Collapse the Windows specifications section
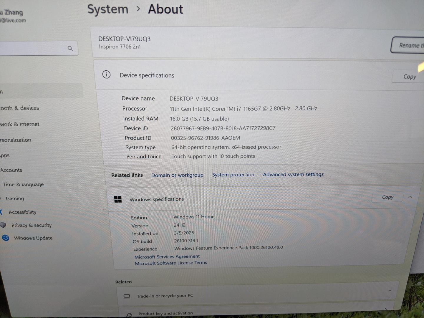This screenshot has width=424, height=318. [x=410, y=197]
